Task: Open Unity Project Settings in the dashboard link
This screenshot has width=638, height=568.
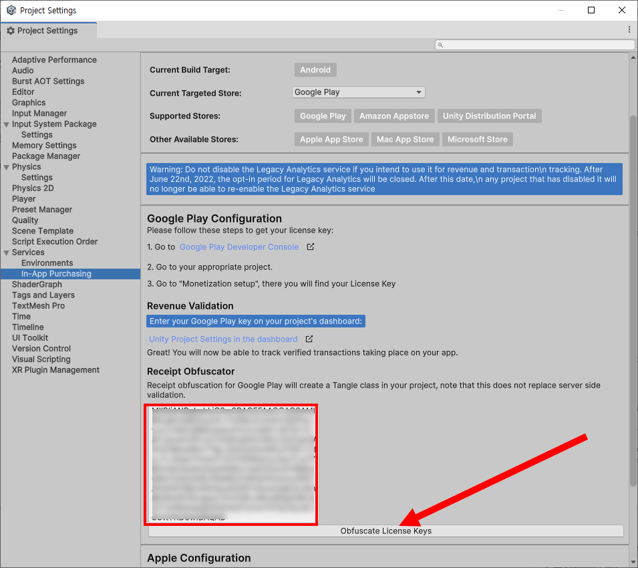Action: tap(223, 339)
